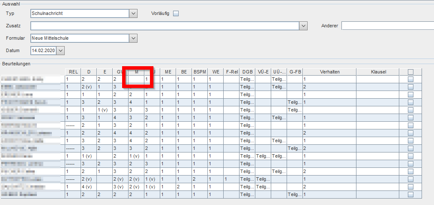Viewport: 434px width, 205px height.
Task: Expand the Zusatz combo box arrow
Action: click(304, 26)
